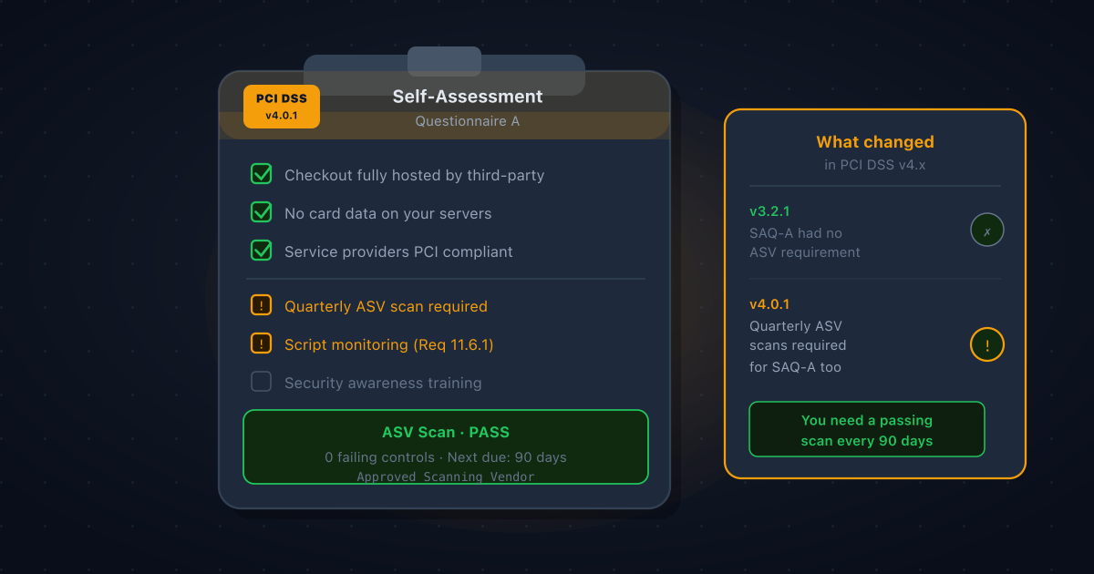Select the v3.2.1 version label
Image resolution: width=1094 pixels, height=574 pixels.
769,211
